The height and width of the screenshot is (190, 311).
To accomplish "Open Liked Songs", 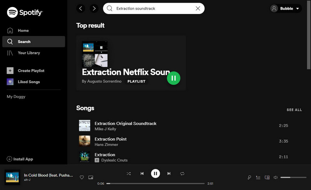I will 23,82.
